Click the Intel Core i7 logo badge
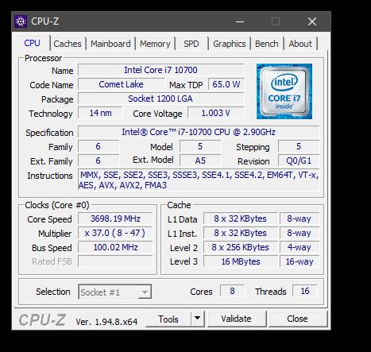371x352 pixels. pos(284,91)
